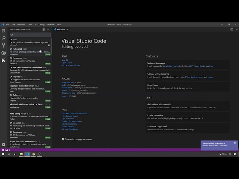Open Task View on taskbar
The height and width of the screenshot is (179, 239).
coord(15,154)
